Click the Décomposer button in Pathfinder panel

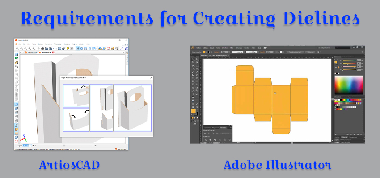pos(226,133)
